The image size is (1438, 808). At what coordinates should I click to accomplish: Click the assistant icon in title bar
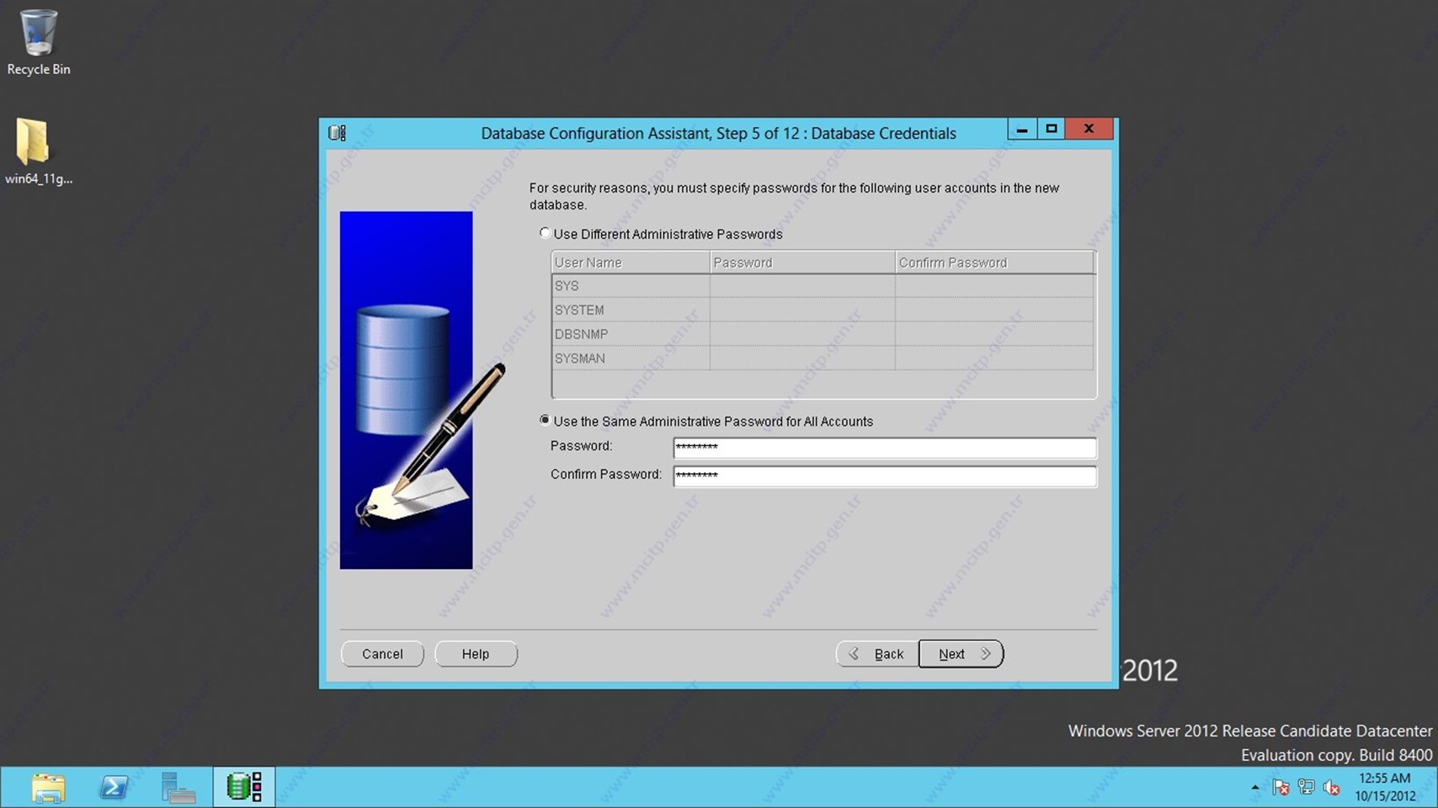click(x=338, y=133)
